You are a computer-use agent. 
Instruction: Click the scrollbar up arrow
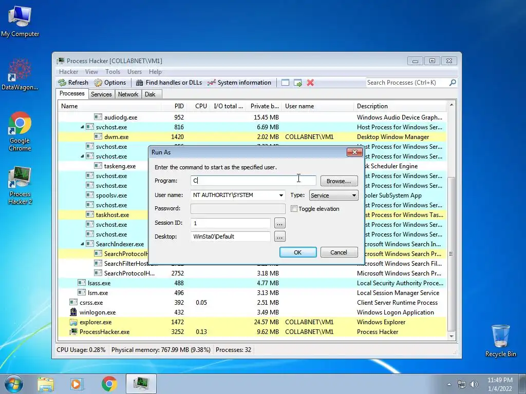coord(452,105)
